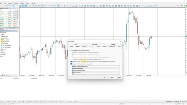Enable the allow algo trading checkbox
Screen dimensions: 187x105
[x=71, y=50]
